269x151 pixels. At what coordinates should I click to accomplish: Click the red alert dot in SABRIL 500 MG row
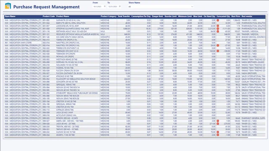(218, 121)
